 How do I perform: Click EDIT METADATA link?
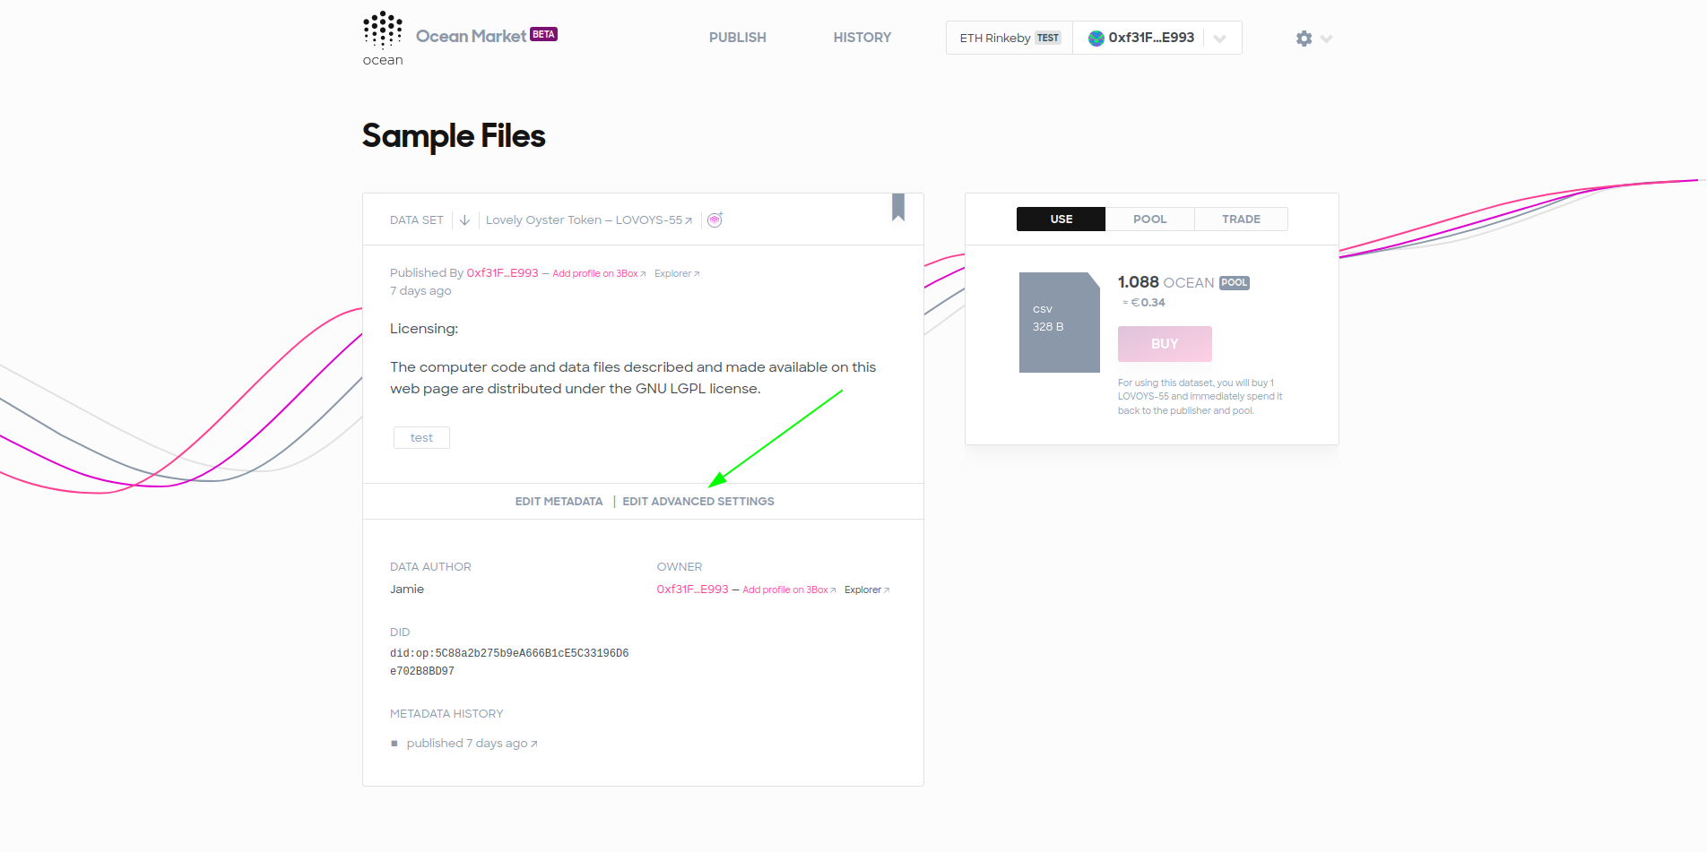pyautogui.click(x=559, y=502)
